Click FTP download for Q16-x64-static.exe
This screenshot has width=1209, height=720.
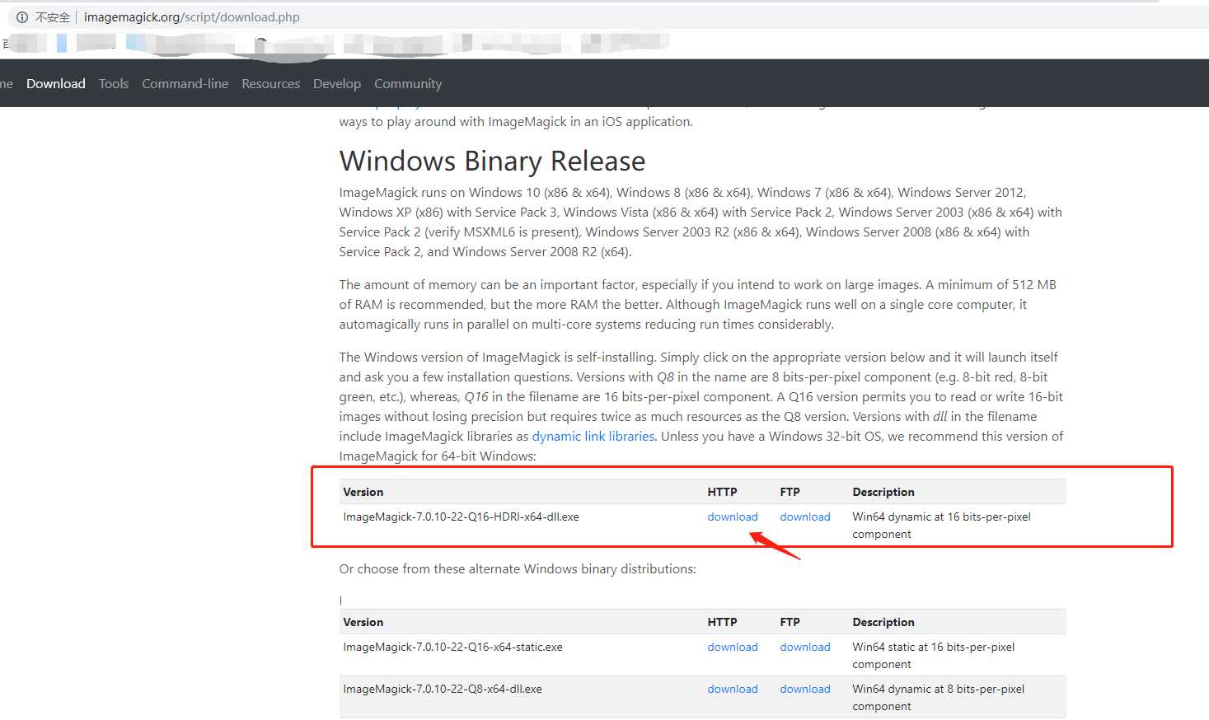tap(805, 648)
